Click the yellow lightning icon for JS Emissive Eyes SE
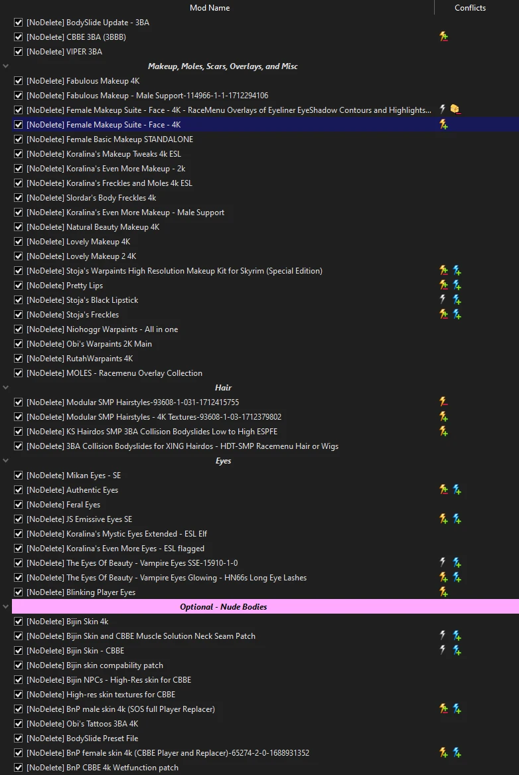 tap(443, 519)
